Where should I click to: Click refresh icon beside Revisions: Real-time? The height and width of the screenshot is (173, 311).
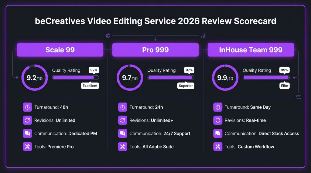pos(218,120)
